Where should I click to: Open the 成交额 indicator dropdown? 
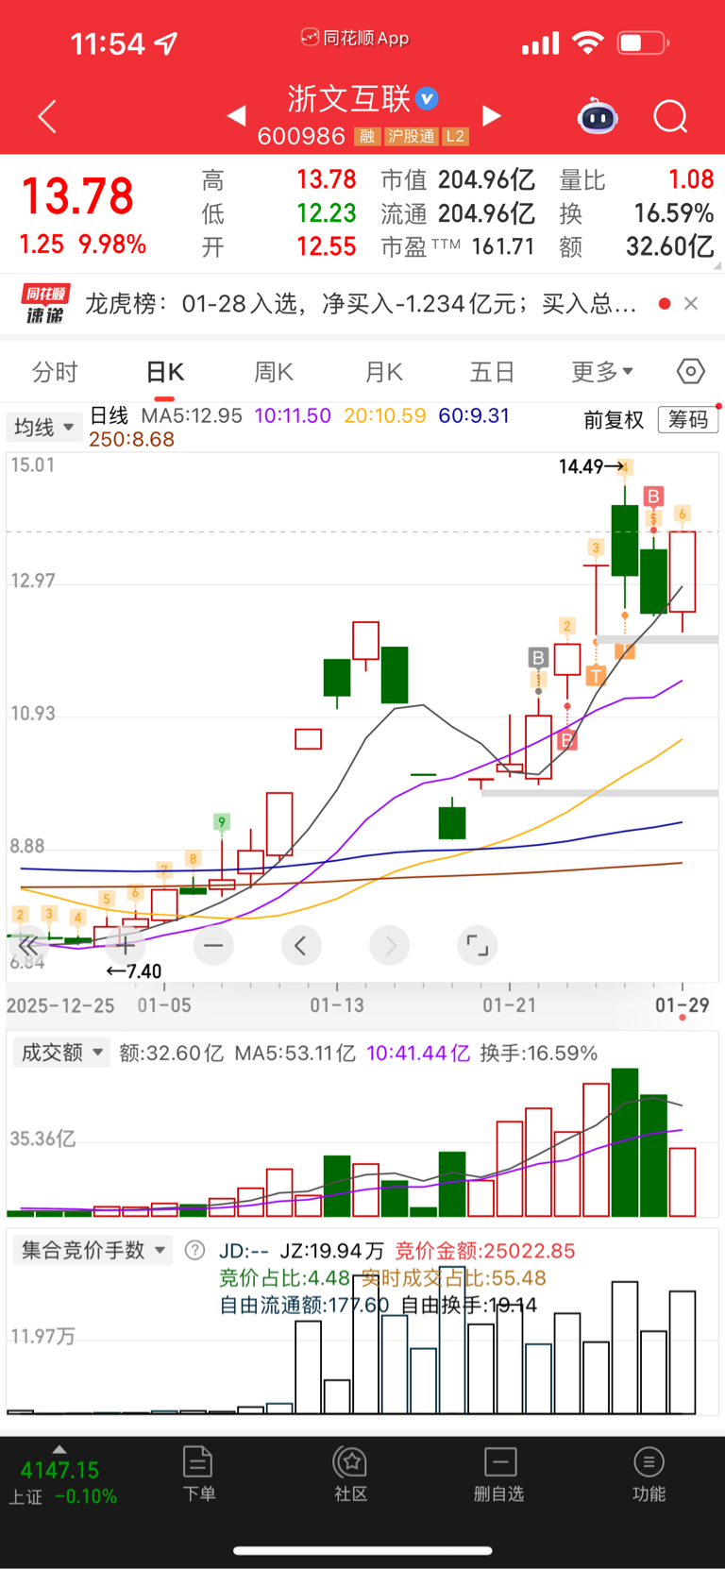61,1053
